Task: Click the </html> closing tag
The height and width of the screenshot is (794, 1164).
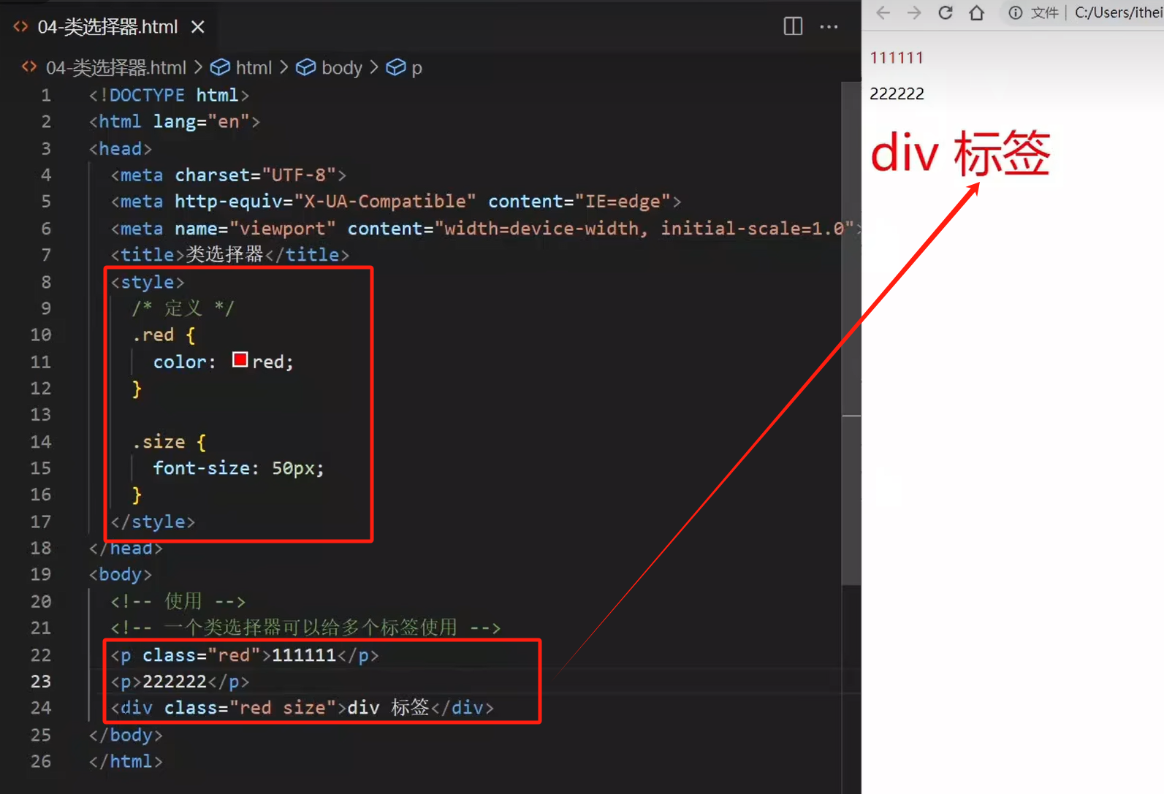Action: [126, 761]
